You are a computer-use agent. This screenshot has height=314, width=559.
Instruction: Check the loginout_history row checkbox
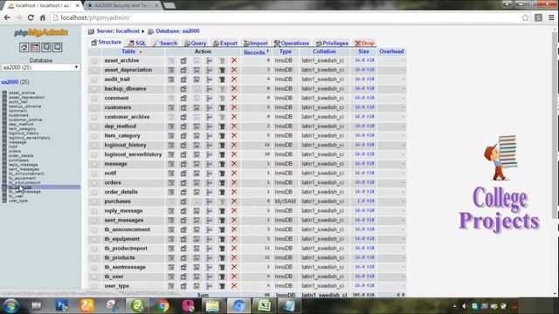94,146
